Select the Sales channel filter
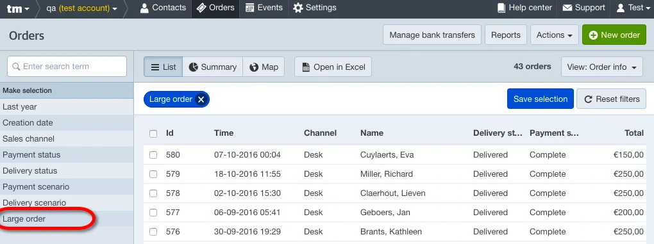Image resolution: width=654 pixels, height=244 pixels. [67, 139]
